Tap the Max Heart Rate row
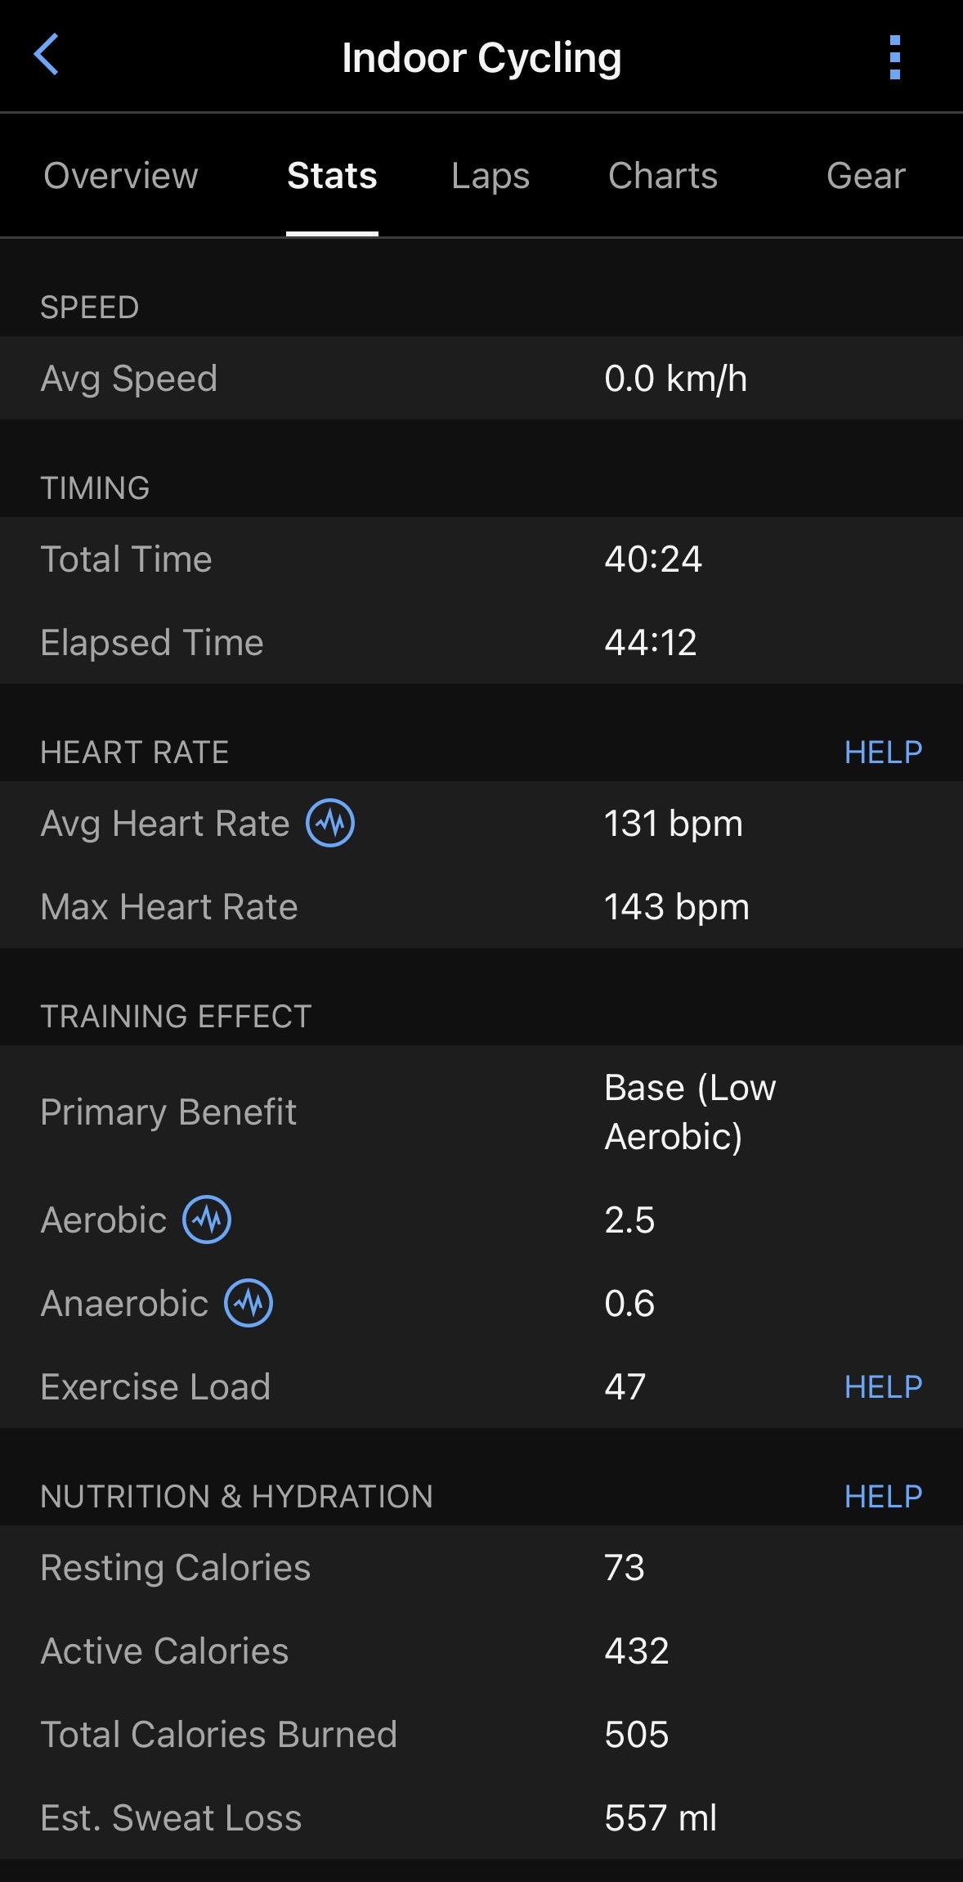Viewport: 963px width, 1882px height. click(481, 907)
